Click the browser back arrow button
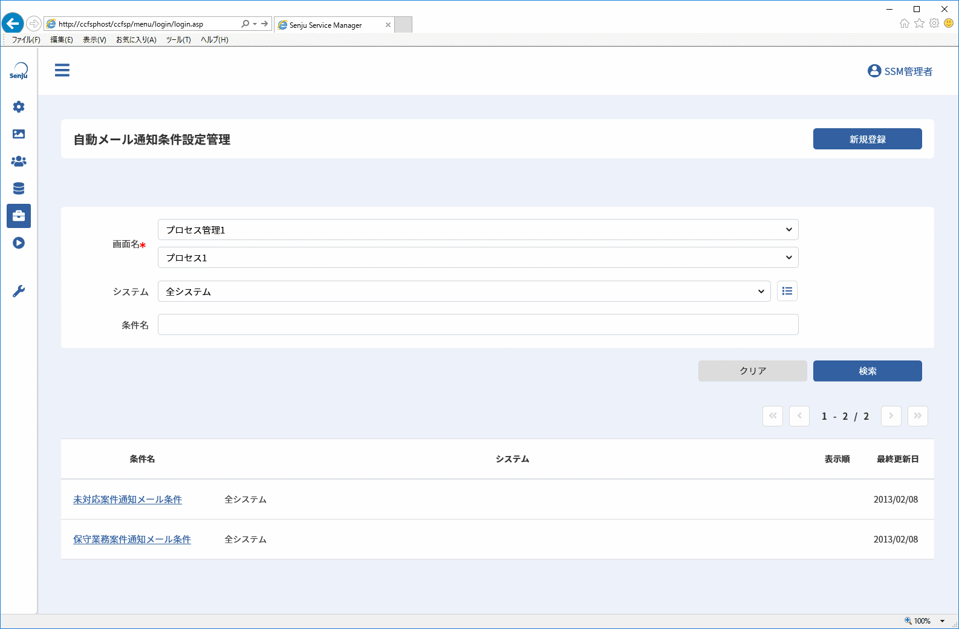The image size is (959, 629). pyautogui.click(x=13, y=24)
